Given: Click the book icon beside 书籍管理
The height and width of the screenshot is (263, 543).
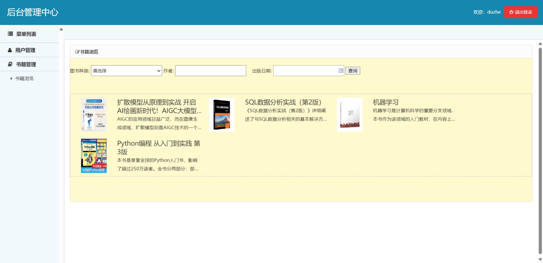Looking at the screenshot, I should (x=10, y=64).
